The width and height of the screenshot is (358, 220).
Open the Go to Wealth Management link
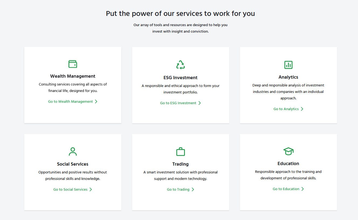point(73,102)
